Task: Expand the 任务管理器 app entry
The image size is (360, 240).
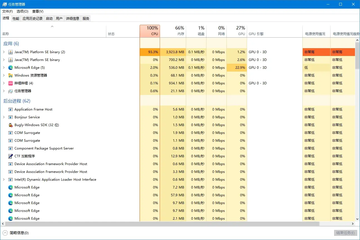Action: click(4, 91)
